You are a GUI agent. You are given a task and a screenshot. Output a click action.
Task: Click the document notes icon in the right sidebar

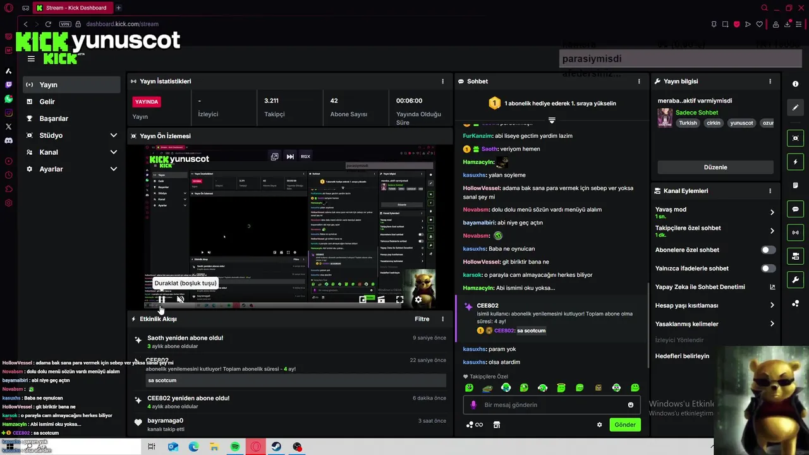click(795, 186)
